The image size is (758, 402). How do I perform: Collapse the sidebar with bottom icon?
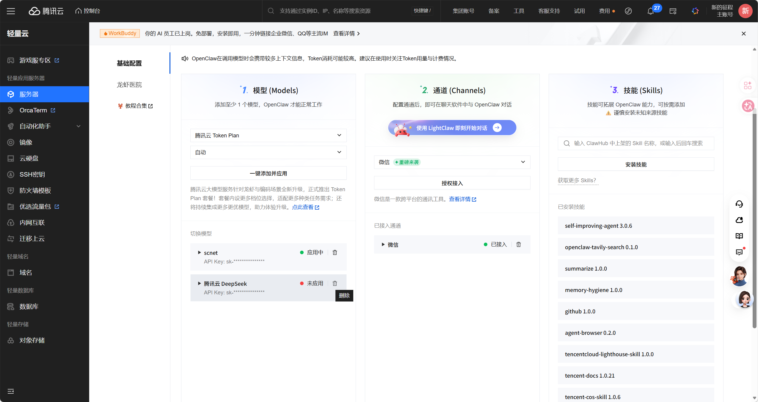(11, 391)
